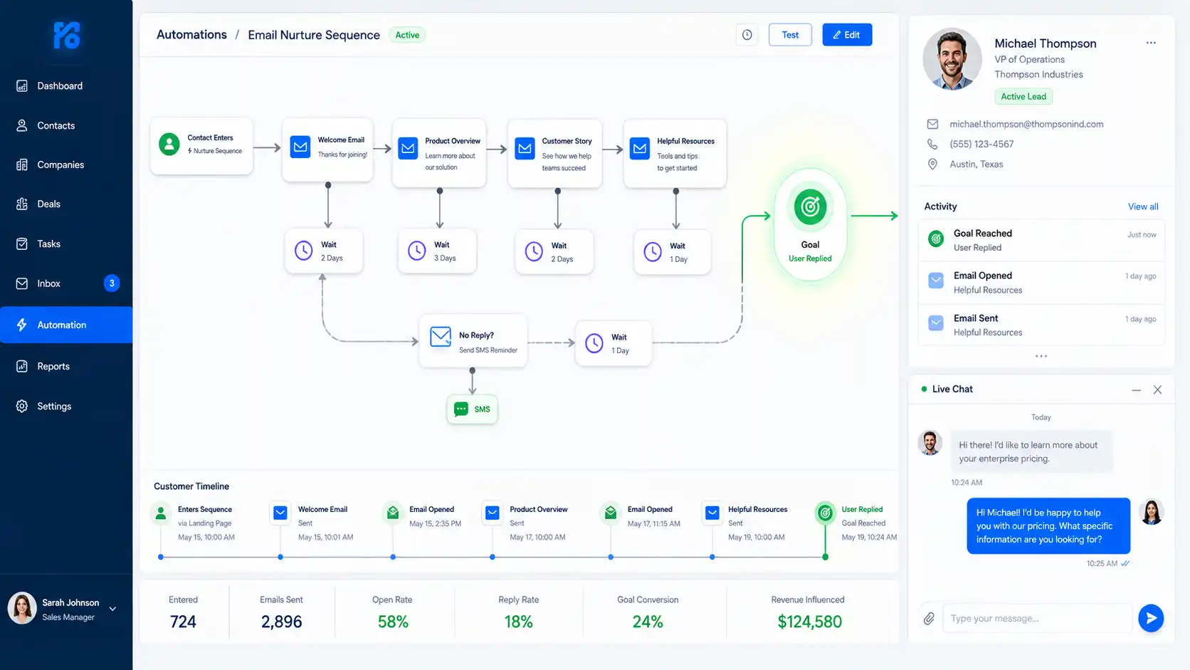
Task: Click the Product Overview timeline icon
Action: pyautogui.click(x=492, y=513)
